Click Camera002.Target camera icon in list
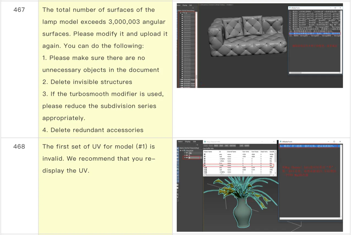The image size is (352, 235). click(182, 80)
